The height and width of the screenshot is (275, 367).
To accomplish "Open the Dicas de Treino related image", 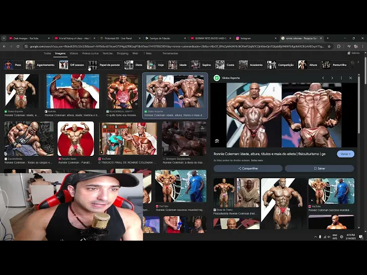I will pos(236,192).
